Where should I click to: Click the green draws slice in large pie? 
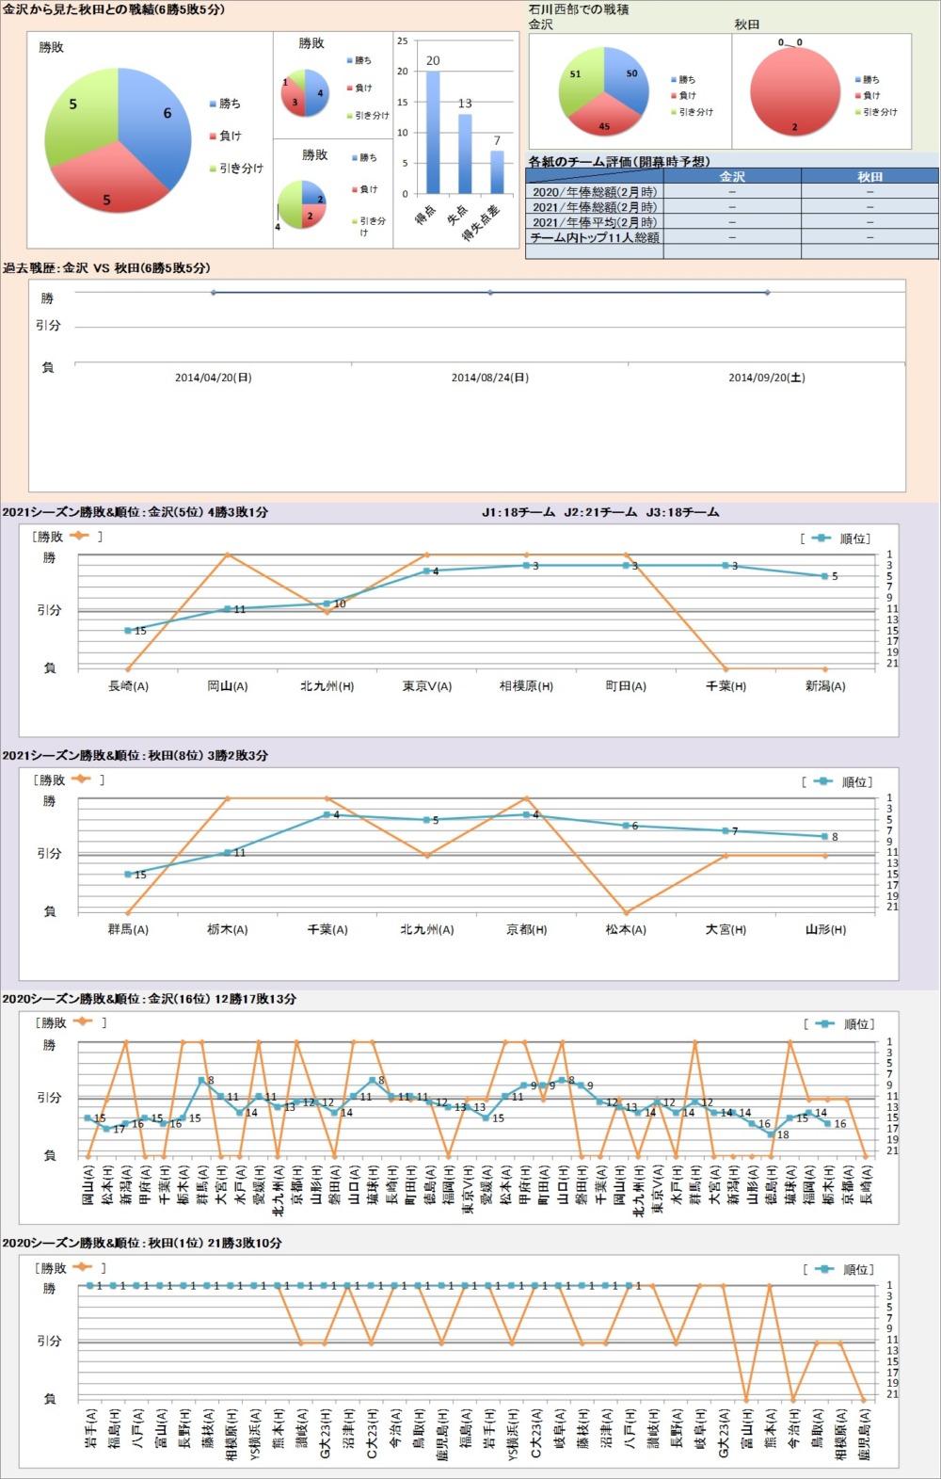point(77,113)
